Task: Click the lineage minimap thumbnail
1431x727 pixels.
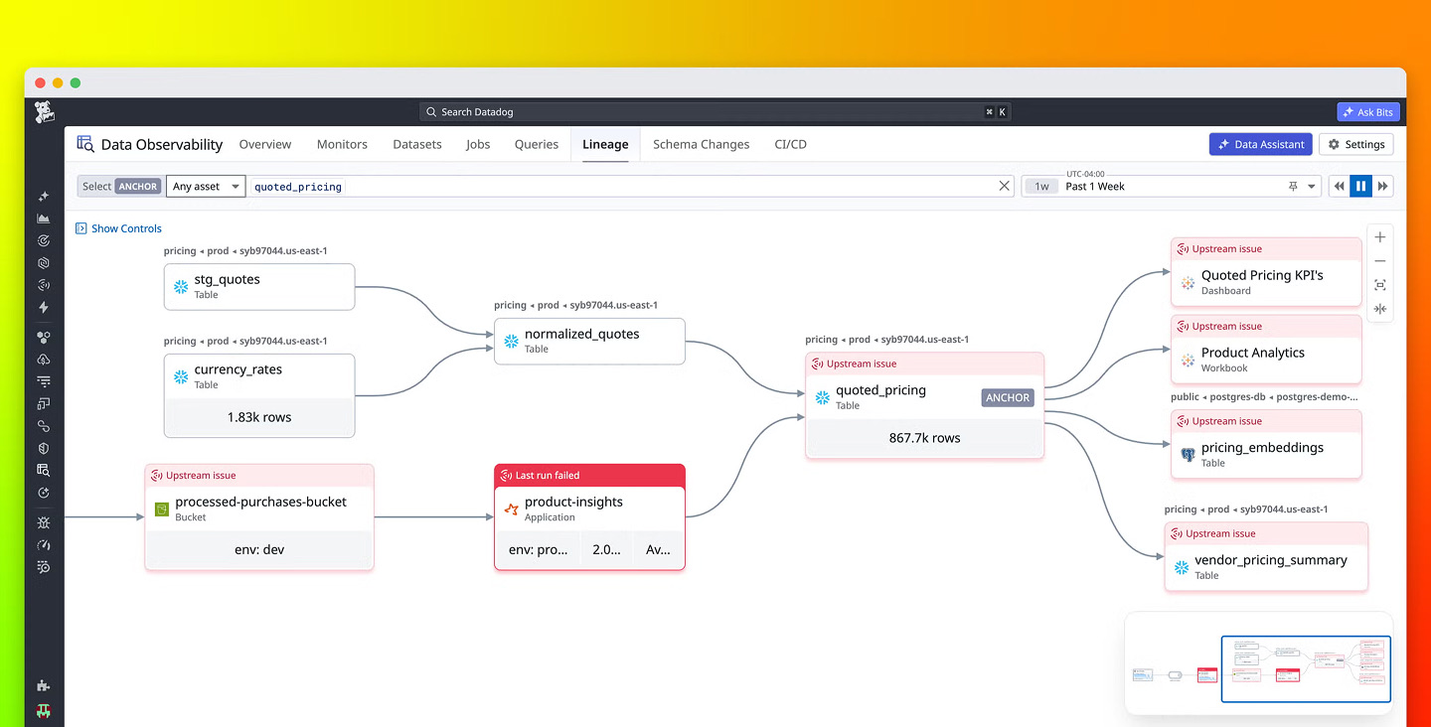Action: [1259, 663]
